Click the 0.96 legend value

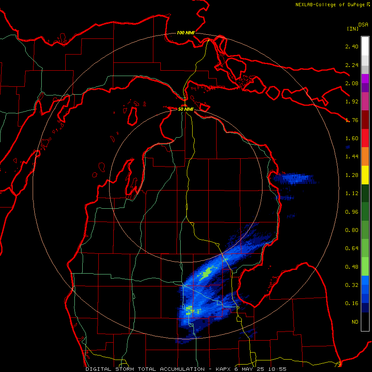(x=352, y=212)
